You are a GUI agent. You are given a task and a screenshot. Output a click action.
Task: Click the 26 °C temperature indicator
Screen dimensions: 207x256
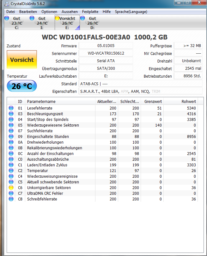[x=22, y=86]
